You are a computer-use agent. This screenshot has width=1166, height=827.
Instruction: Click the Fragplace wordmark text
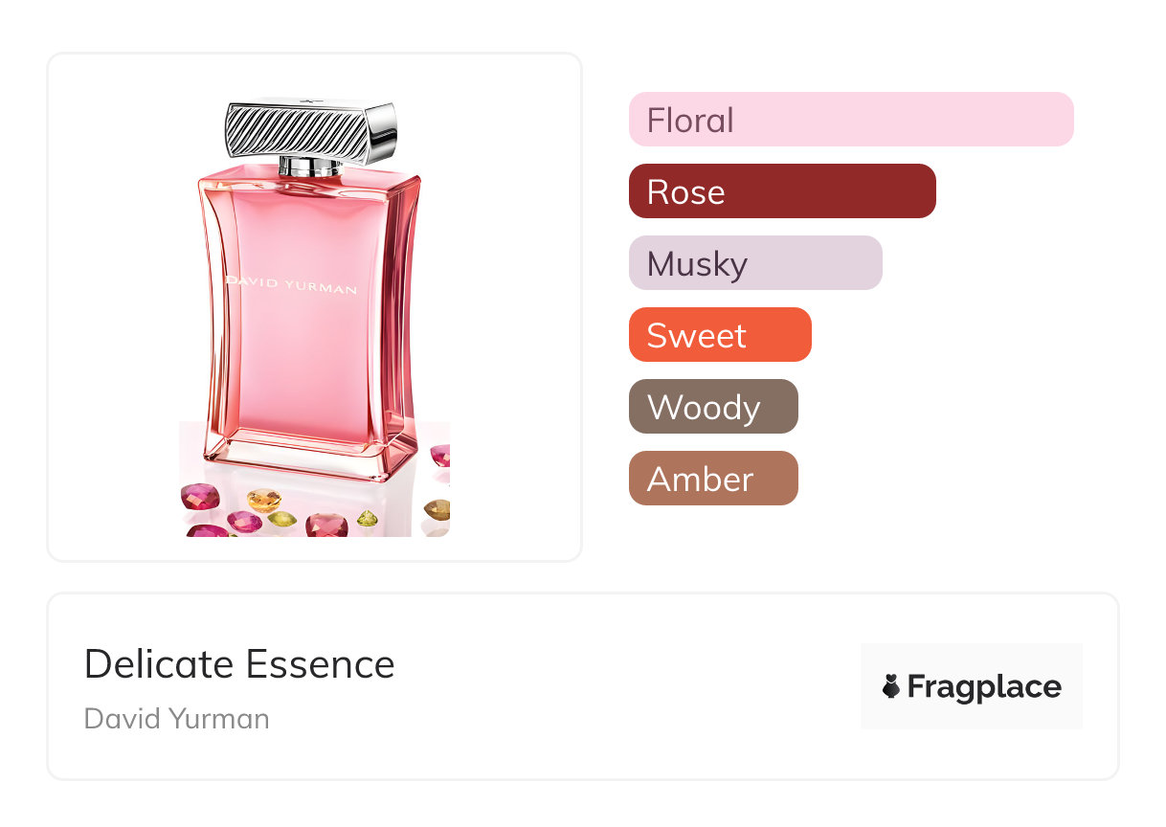tap(984, 686)
